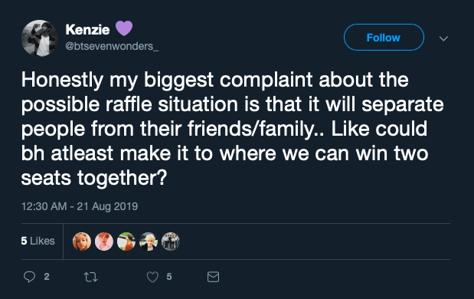Follow the Kenzie account

(x=384, y=38)
